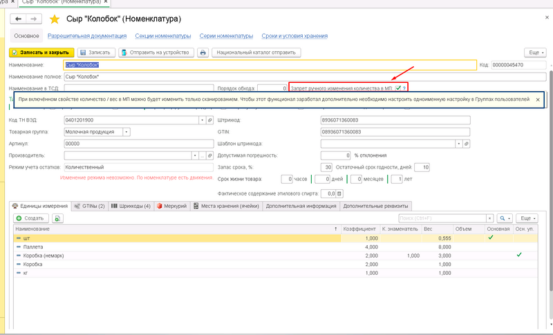Click Остаточный срок годности дней field
This screenshot has height=335, width=553.
pyautogui.click(x=422, y=167)
